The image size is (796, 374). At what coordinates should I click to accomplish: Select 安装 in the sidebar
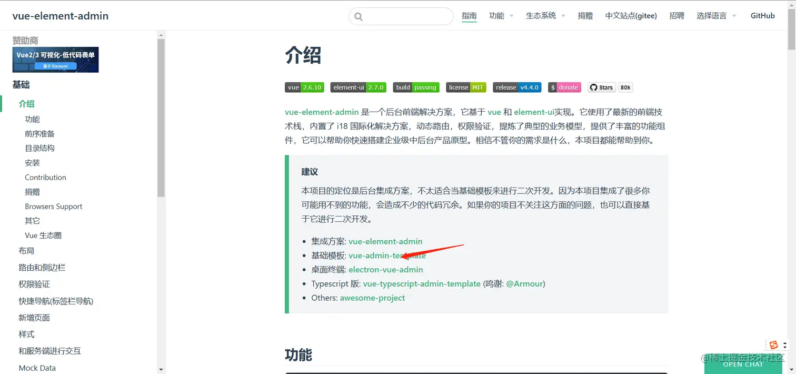click(x=32, y=163)
